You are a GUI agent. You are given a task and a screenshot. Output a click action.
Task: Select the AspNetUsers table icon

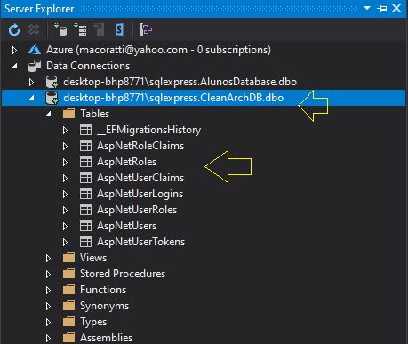[x=85, y=226]
